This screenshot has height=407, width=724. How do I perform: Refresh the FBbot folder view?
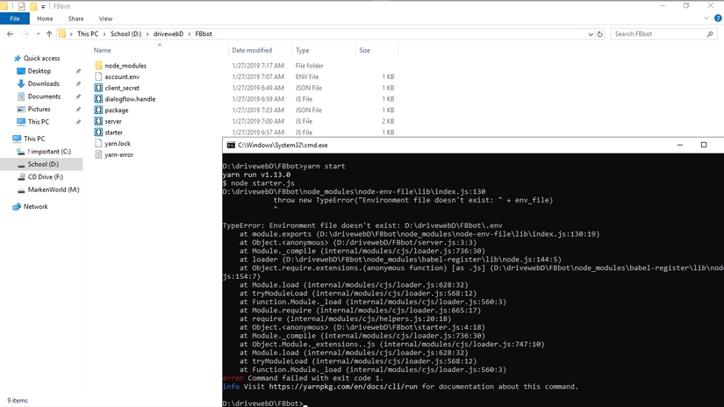point(599,34)
